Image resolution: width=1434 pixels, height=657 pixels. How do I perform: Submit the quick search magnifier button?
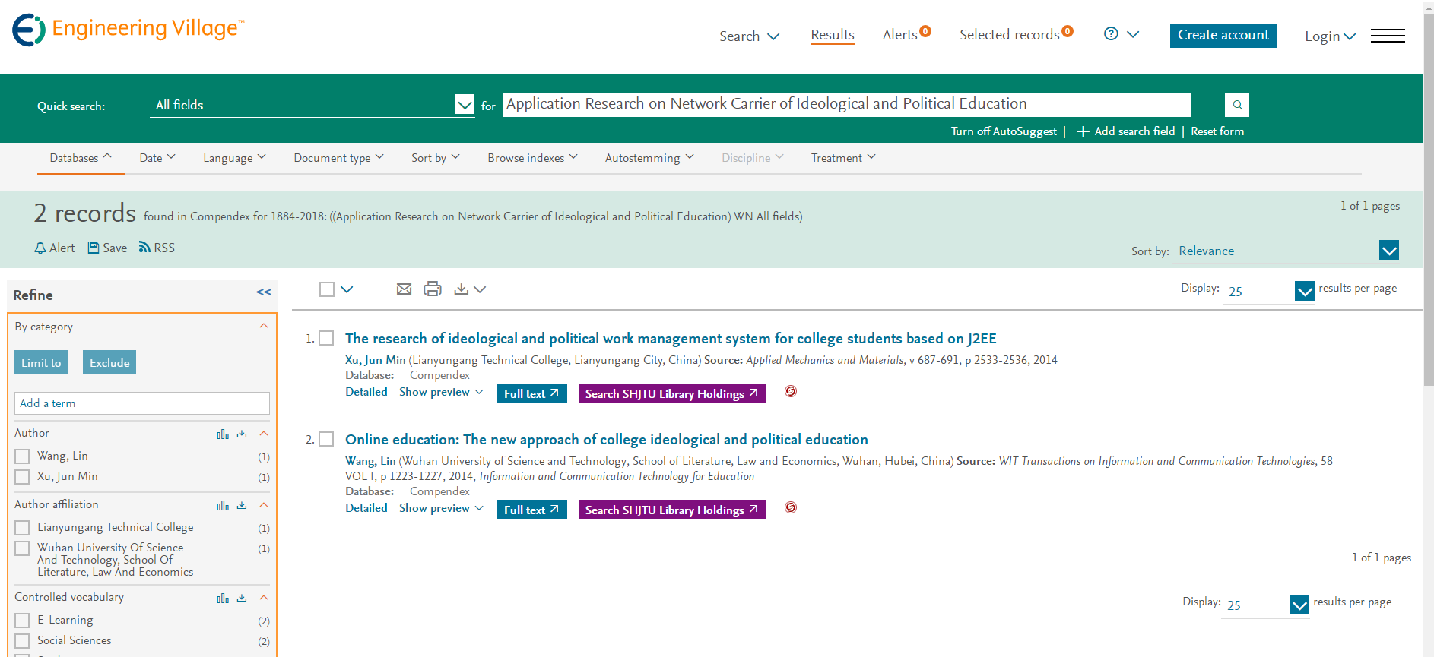[1237, 105]
